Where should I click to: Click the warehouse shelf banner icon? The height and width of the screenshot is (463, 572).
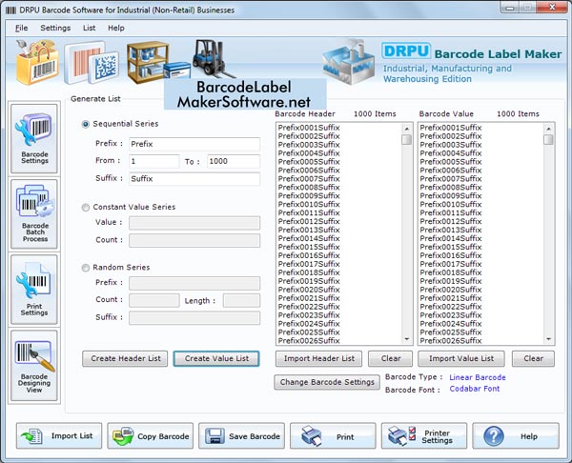pyautogui.click(x=157, y=62)
